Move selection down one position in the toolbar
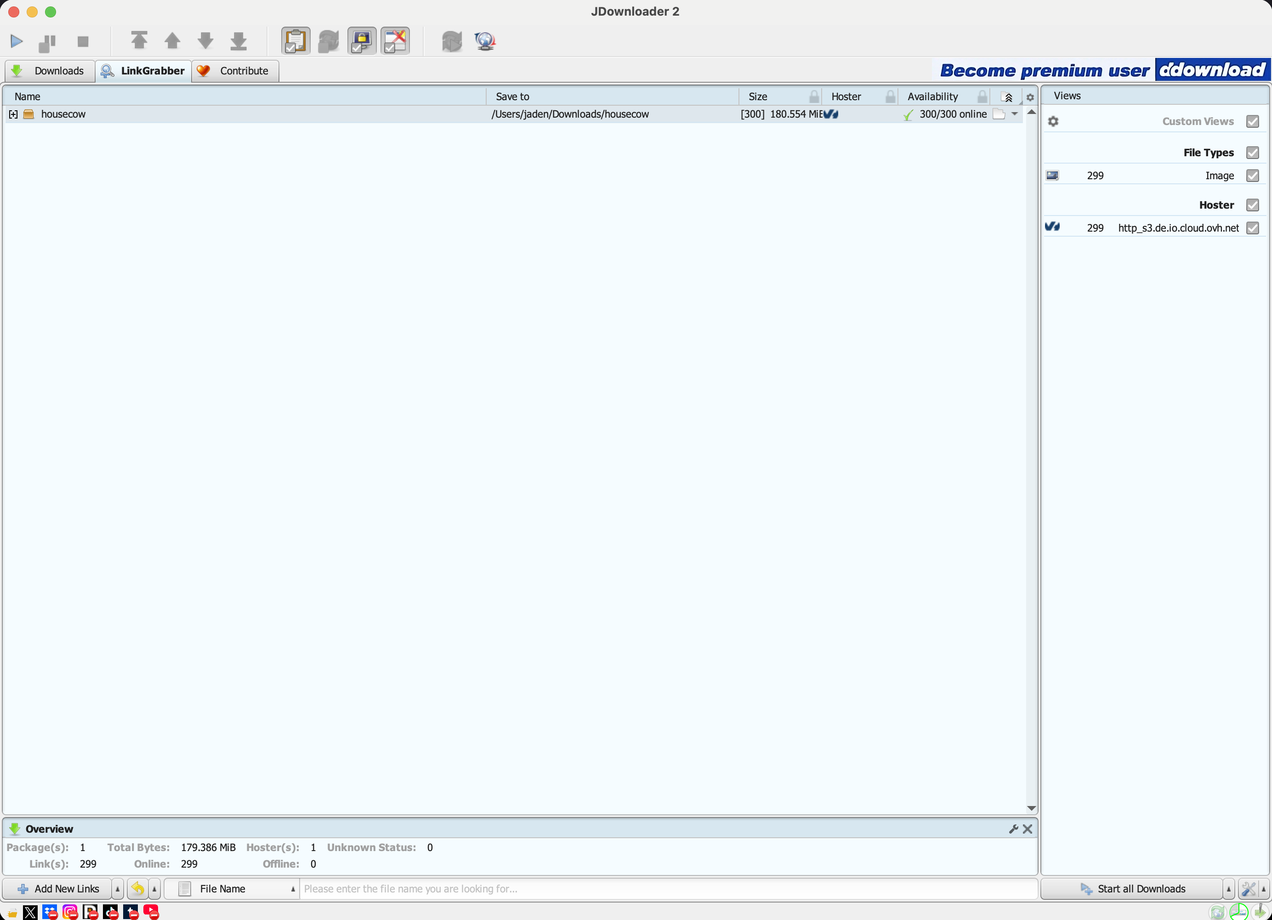 coord(206,40)
